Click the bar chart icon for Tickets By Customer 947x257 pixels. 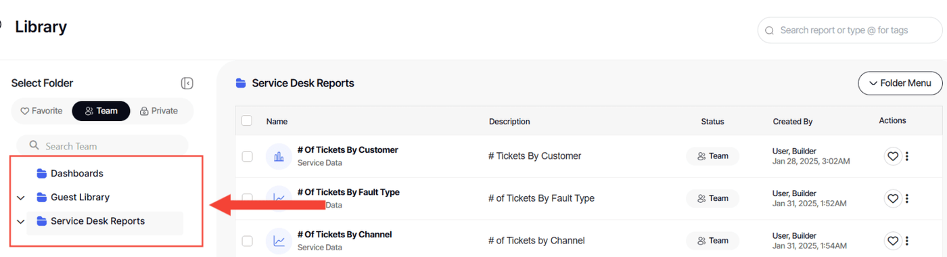click(x=279, y=156)
